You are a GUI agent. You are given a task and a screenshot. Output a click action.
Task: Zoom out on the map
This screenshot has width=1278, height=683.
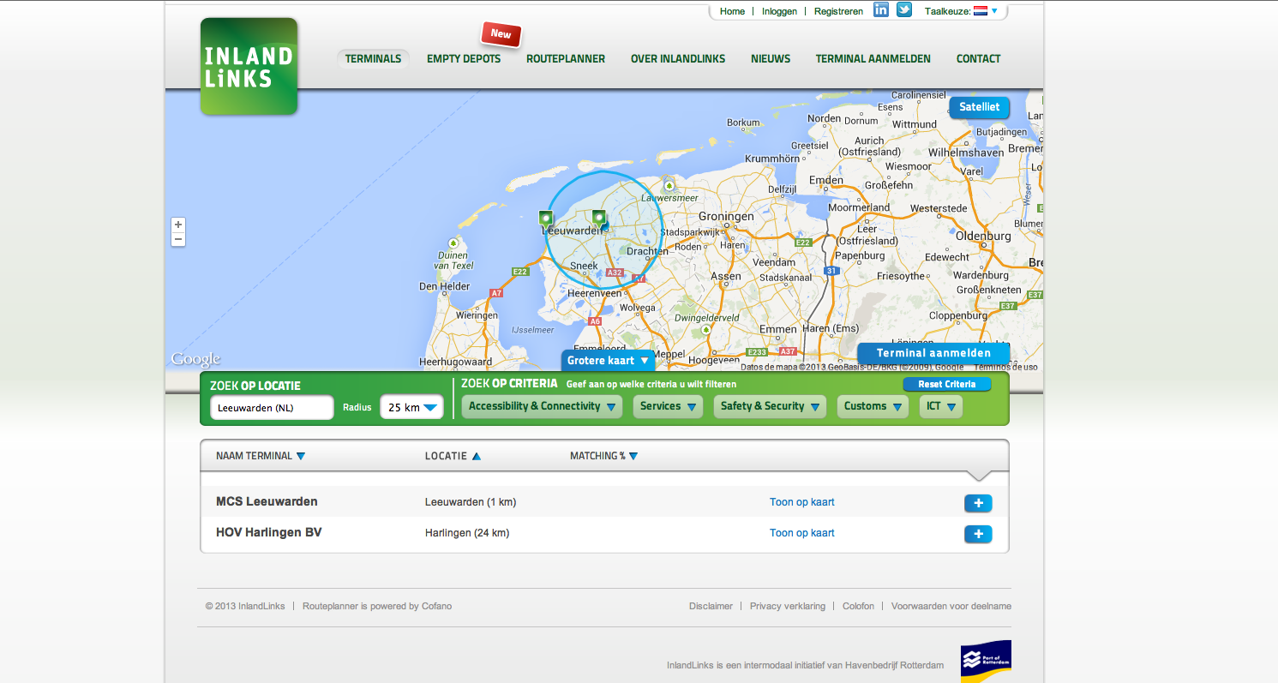[x=178, y=239]
